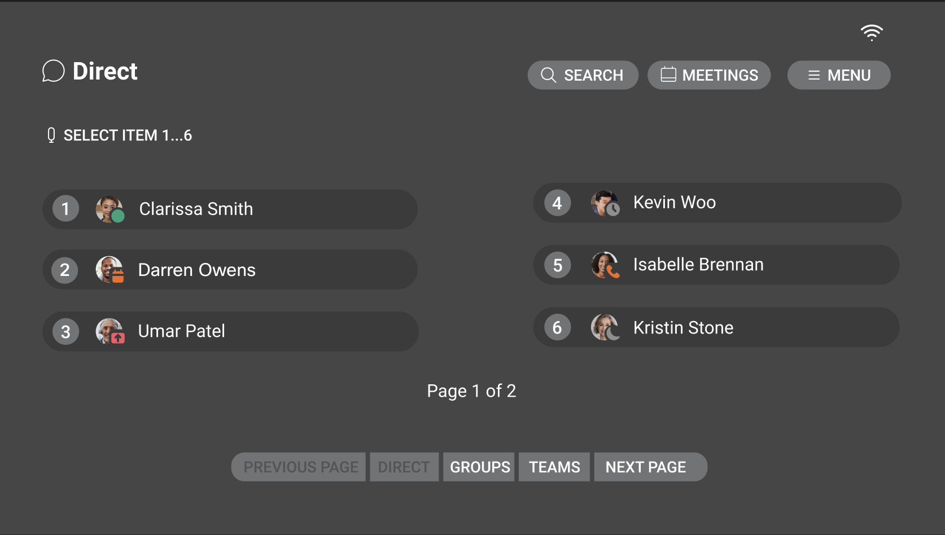Open chat with Kevin Woo

pyautogui.click(x=717, y=203)
